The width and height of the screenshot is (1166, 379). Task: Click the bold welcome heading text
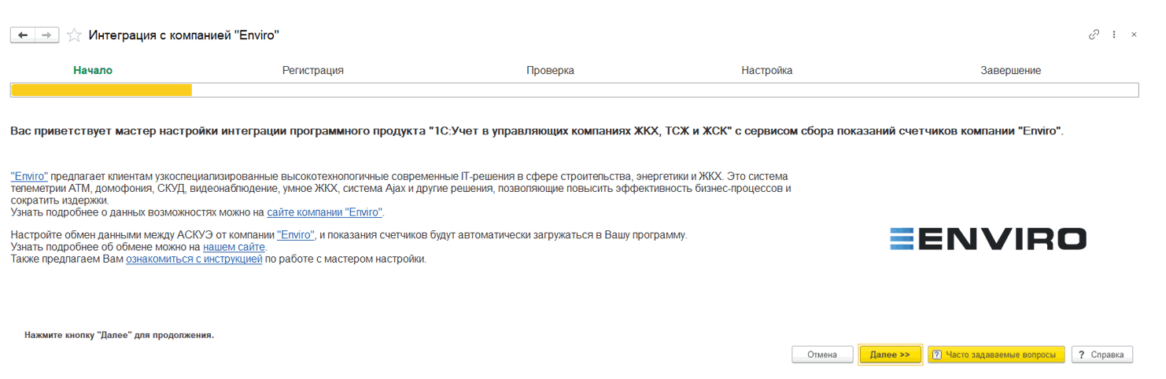click(x=537, y=131)
